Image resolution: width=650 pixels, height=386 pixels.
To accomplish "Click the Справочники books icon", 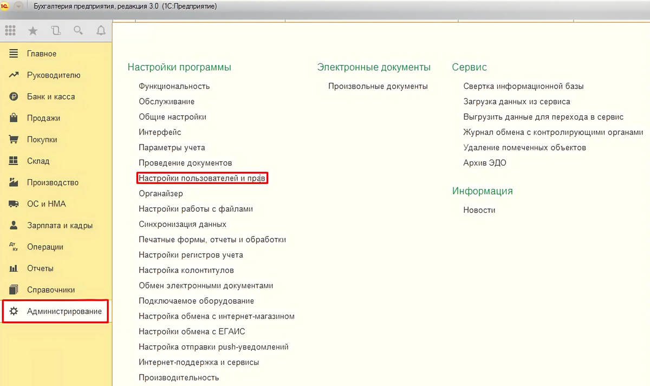I will (x=14, y=290).
